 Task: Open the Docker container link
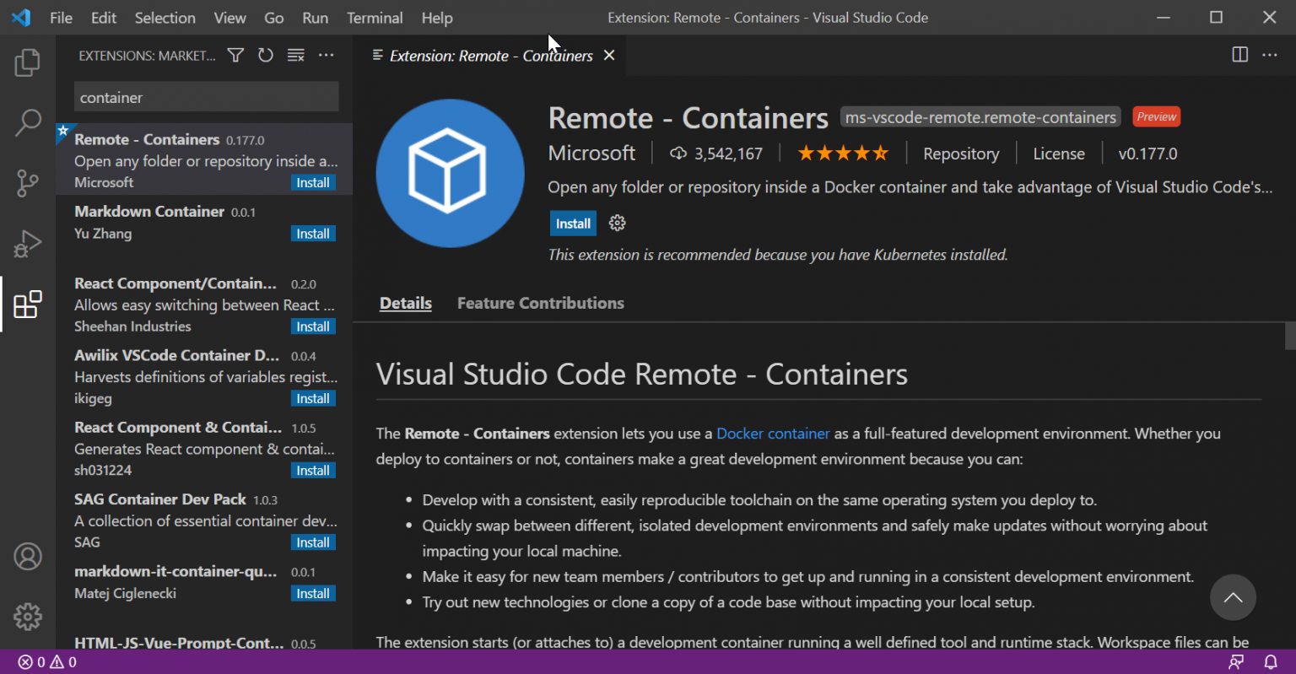[x=773, y=433]
